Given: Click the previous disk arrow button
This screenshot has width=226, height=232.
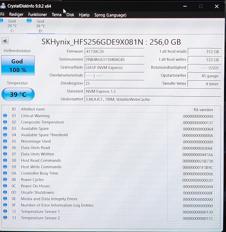Looking at the screenshot, I should click(x=5, y=41).
